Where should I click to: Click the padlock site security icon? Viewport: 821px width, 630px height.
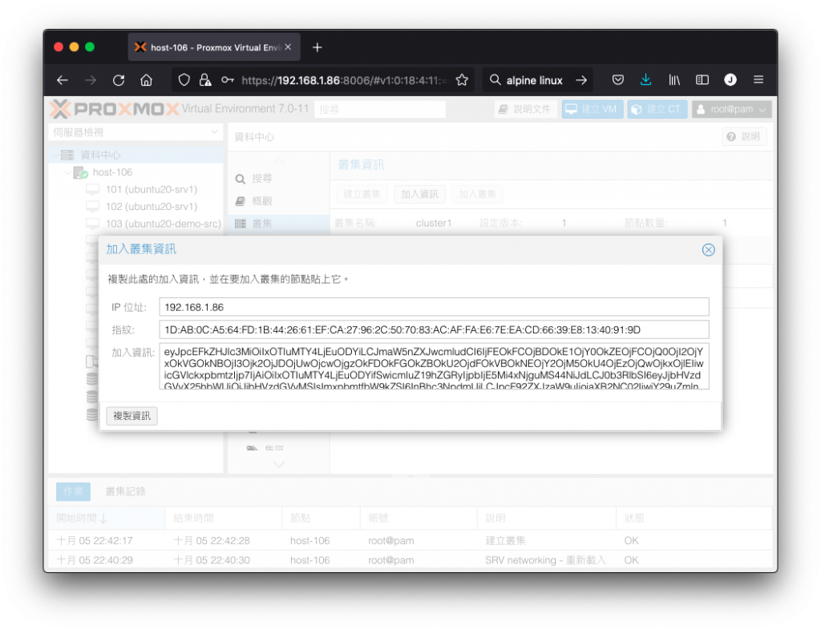point(205,80)
